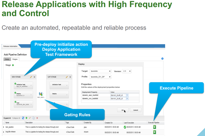
Task: Select the bugzilla release name cell
Action: click(x=10, y=132)
